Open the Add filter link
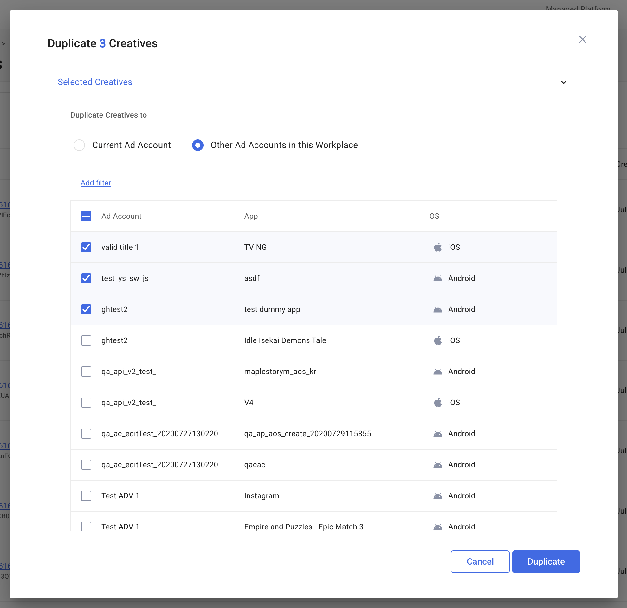Image resolution: width=627 pixels, height=608 pixels. (96, 183)
